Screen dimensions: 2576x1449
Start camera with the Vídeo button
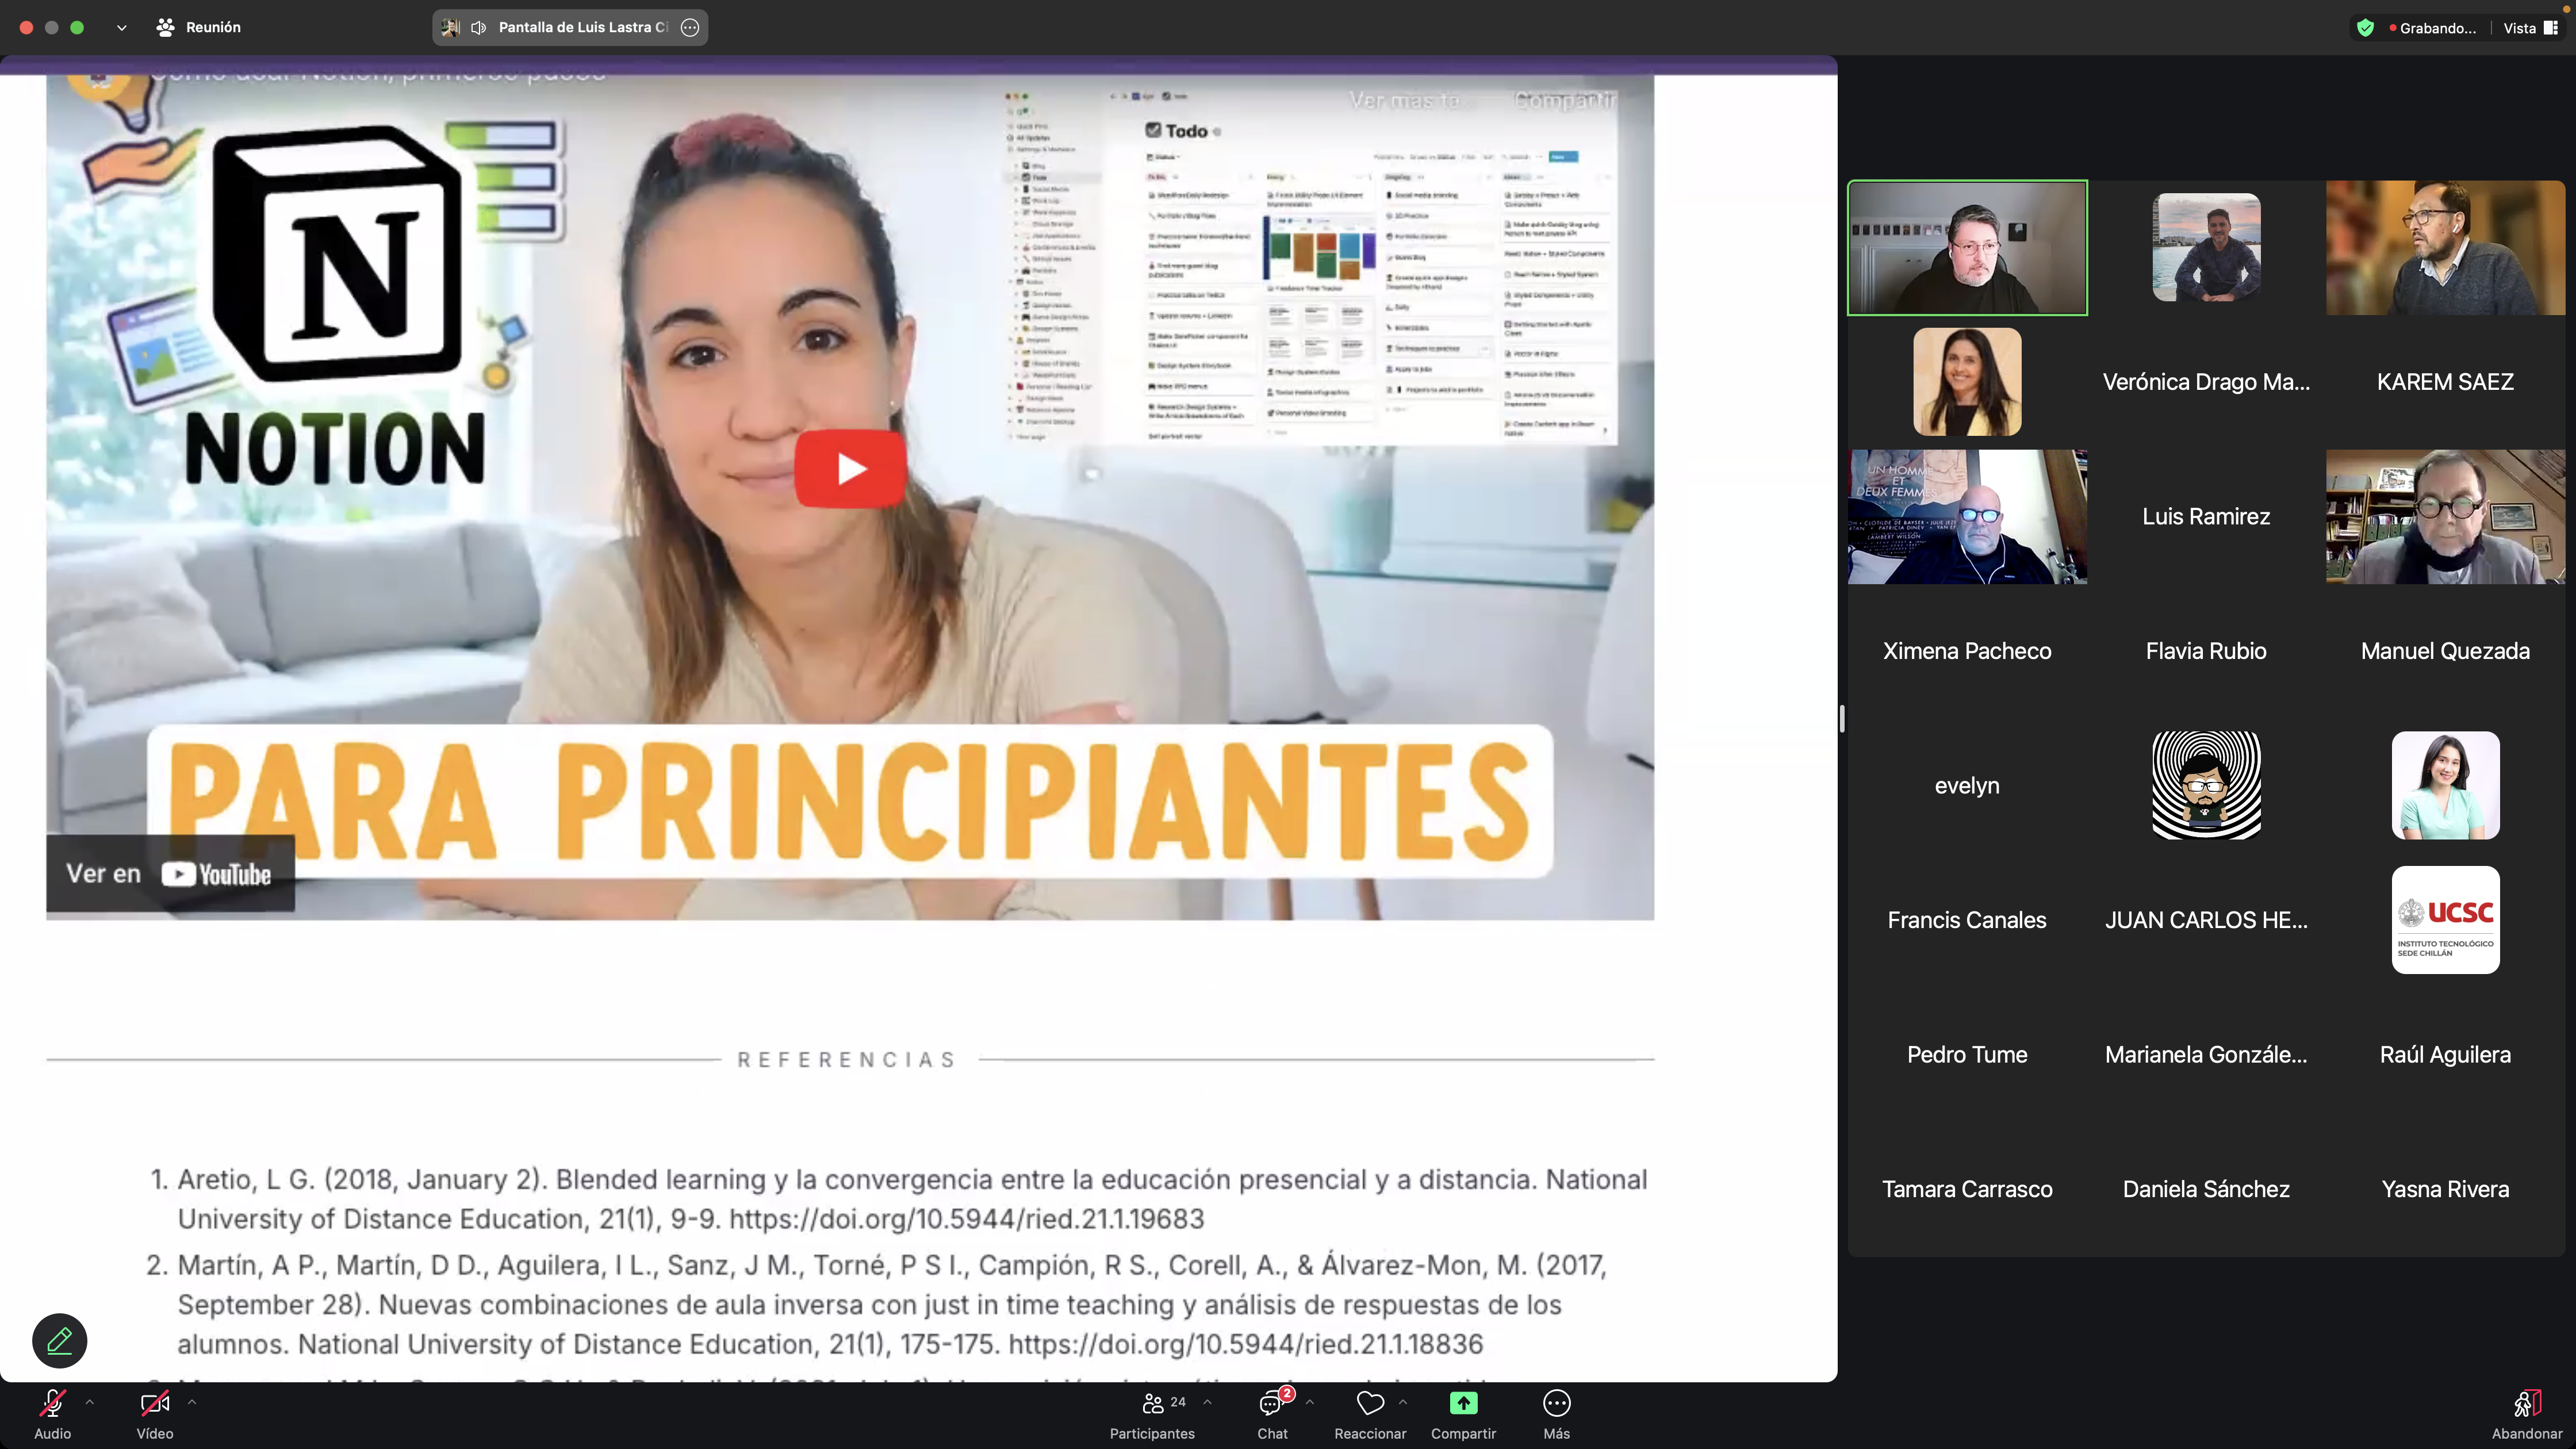[155, 1414]
